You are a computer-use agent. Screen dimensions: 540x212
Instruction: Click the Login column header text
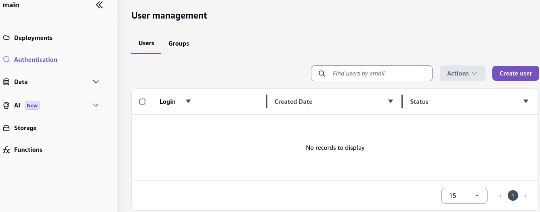point(168,102)
